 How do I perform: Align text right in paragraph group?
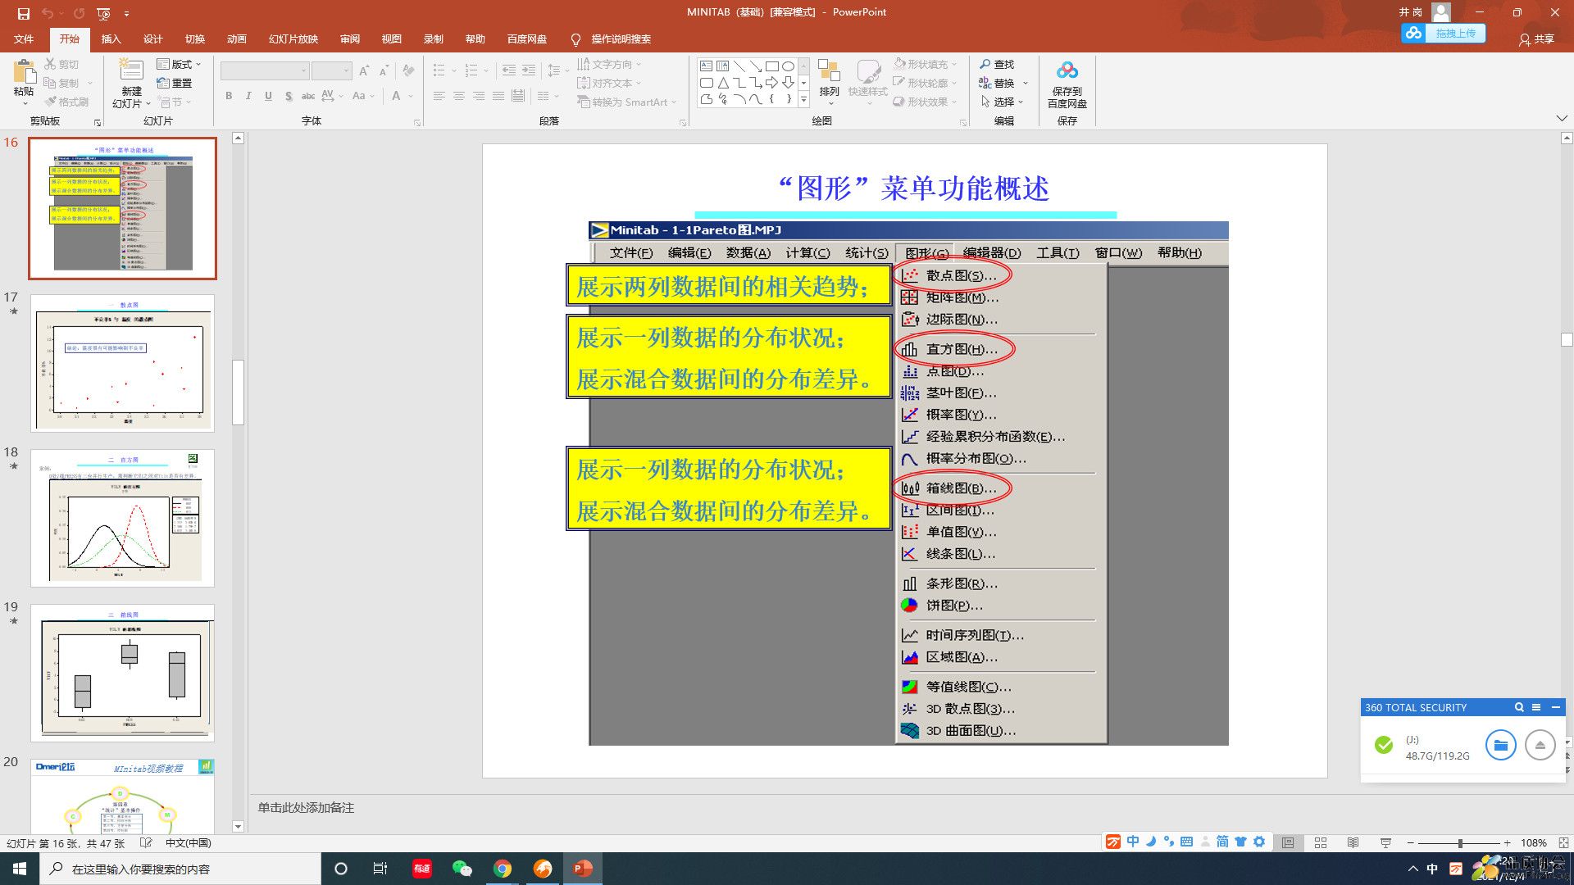479,96
